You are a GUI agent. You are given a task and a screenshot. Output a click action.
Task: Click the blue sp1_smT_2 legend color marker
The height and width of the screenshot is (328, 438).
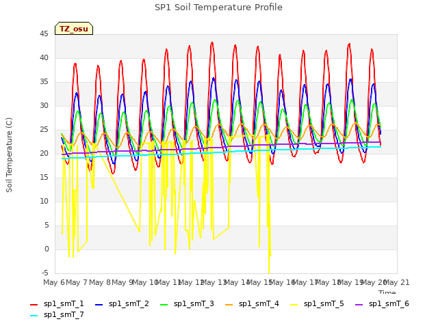pyautogui.click(x=99, y=305)
